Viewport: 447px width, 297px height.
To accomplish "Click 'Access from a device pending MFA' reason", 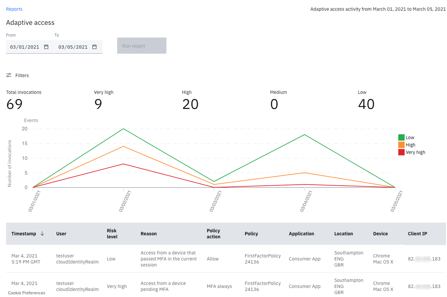I will point(163,286).
